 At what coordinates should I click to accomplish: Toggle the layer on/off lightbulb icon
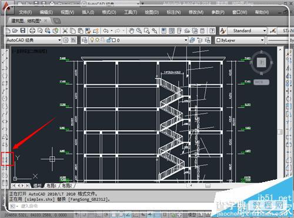pyautogui.click(x=92, y=40)
